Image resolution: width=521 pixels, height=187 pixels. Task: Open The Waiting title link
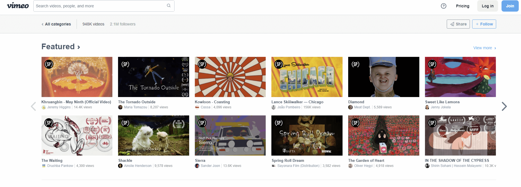[52, 160]
